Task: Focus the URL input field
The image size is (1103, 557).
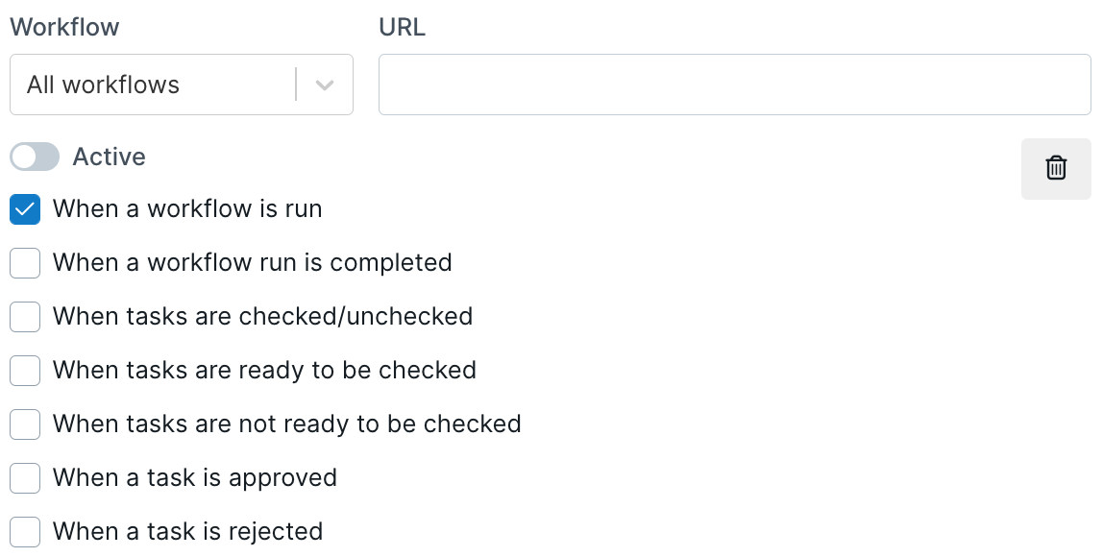Action: coord(734,85)
